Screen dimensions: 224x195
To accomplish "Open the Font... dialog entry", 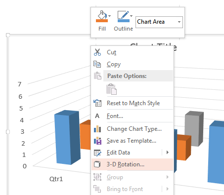I will [x=132, y=116].
